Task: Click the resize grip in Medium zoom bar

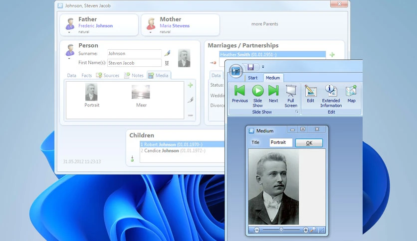Action: [322, 230]
